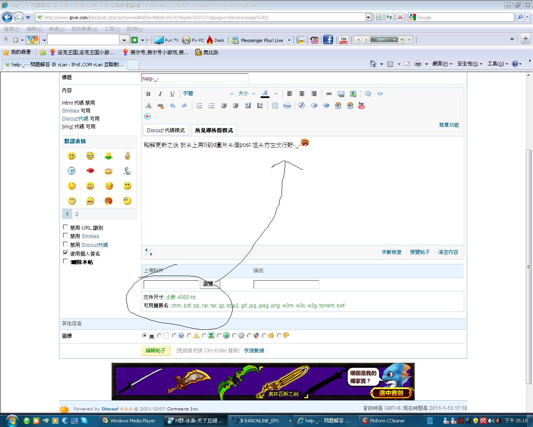Open the 我的最愛(A) menu
533x427 pixels.
(84, 29)
